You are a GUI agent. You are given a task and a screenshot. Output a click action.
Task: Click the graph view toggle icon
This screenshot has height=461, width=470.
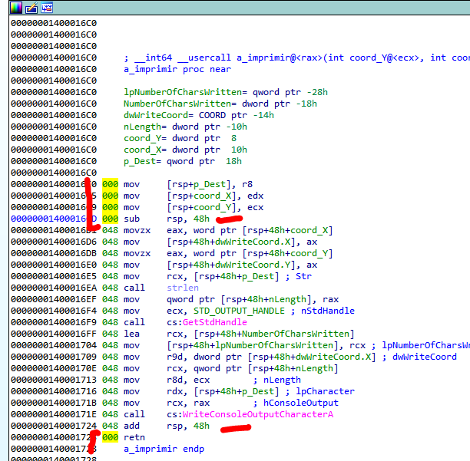coord(47,8)
